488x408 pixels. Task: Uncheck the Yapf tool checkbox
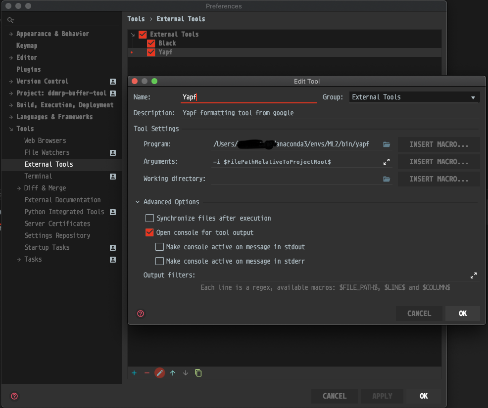tap(151, 52)
